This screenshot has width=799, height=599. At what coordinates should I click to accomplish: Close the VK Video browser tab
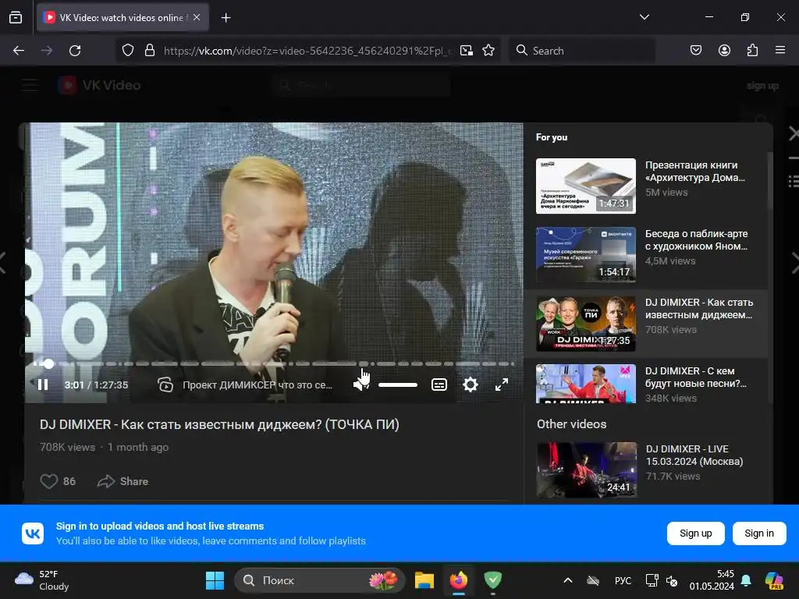(197, 17)
